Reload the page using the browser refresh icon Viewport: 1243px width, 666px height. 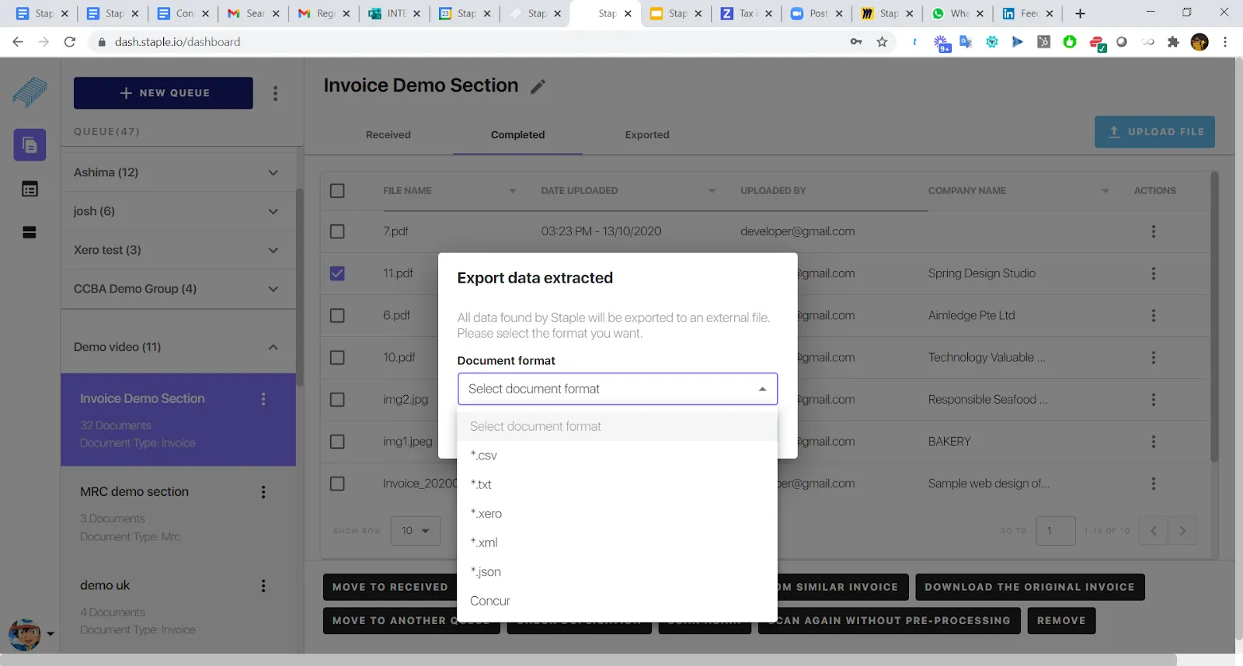70,42
